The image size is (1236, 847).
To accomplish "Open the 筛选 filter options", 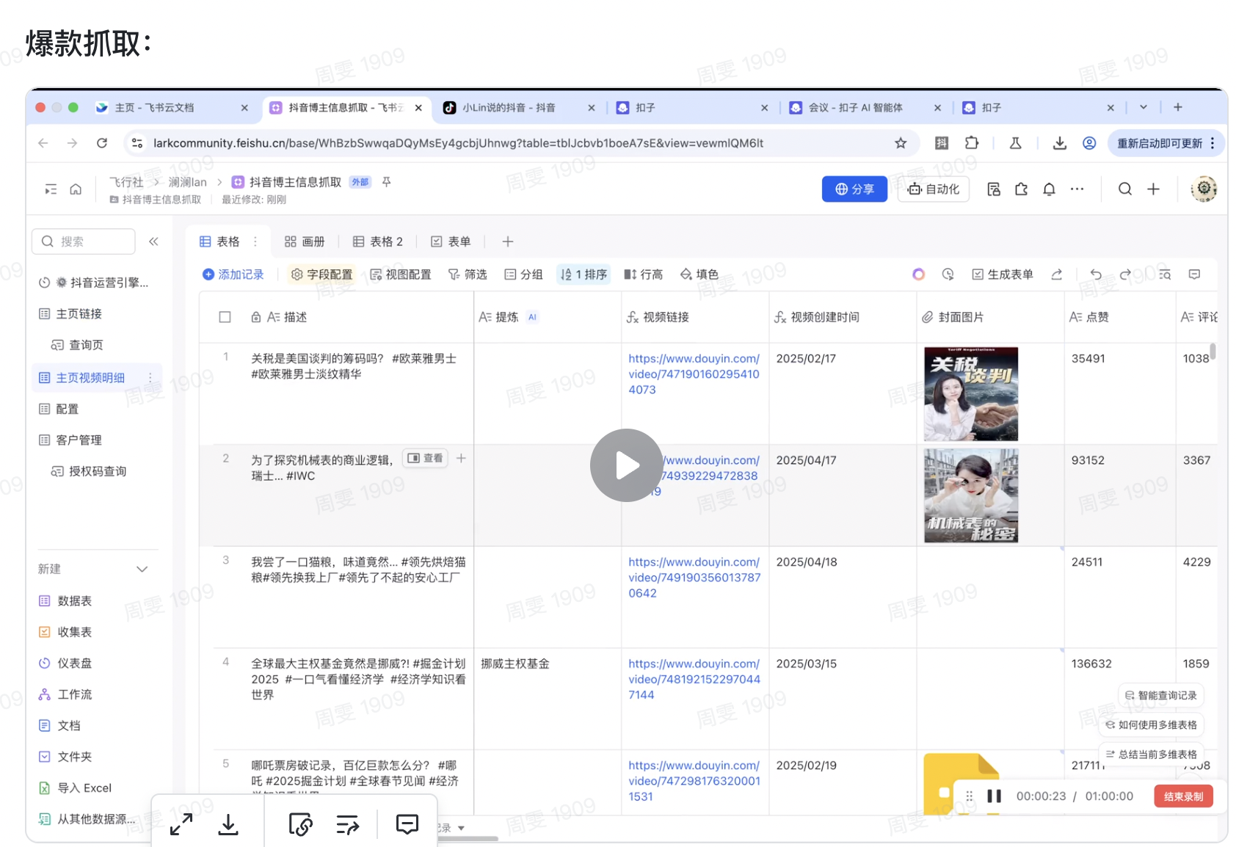I will [x=468, y=275].
